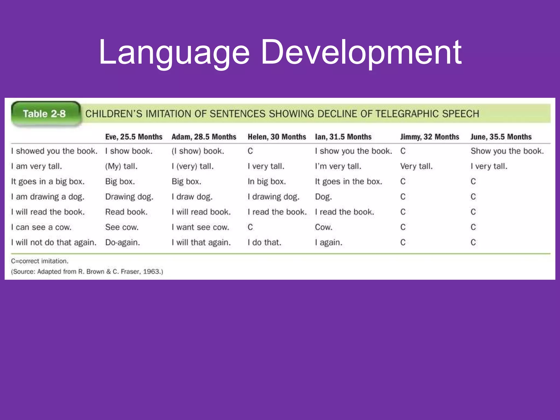Click Eve's response '(My) tall.'
Image resolution: width=560 pixels, height=420 pixels.
point(121,166)
